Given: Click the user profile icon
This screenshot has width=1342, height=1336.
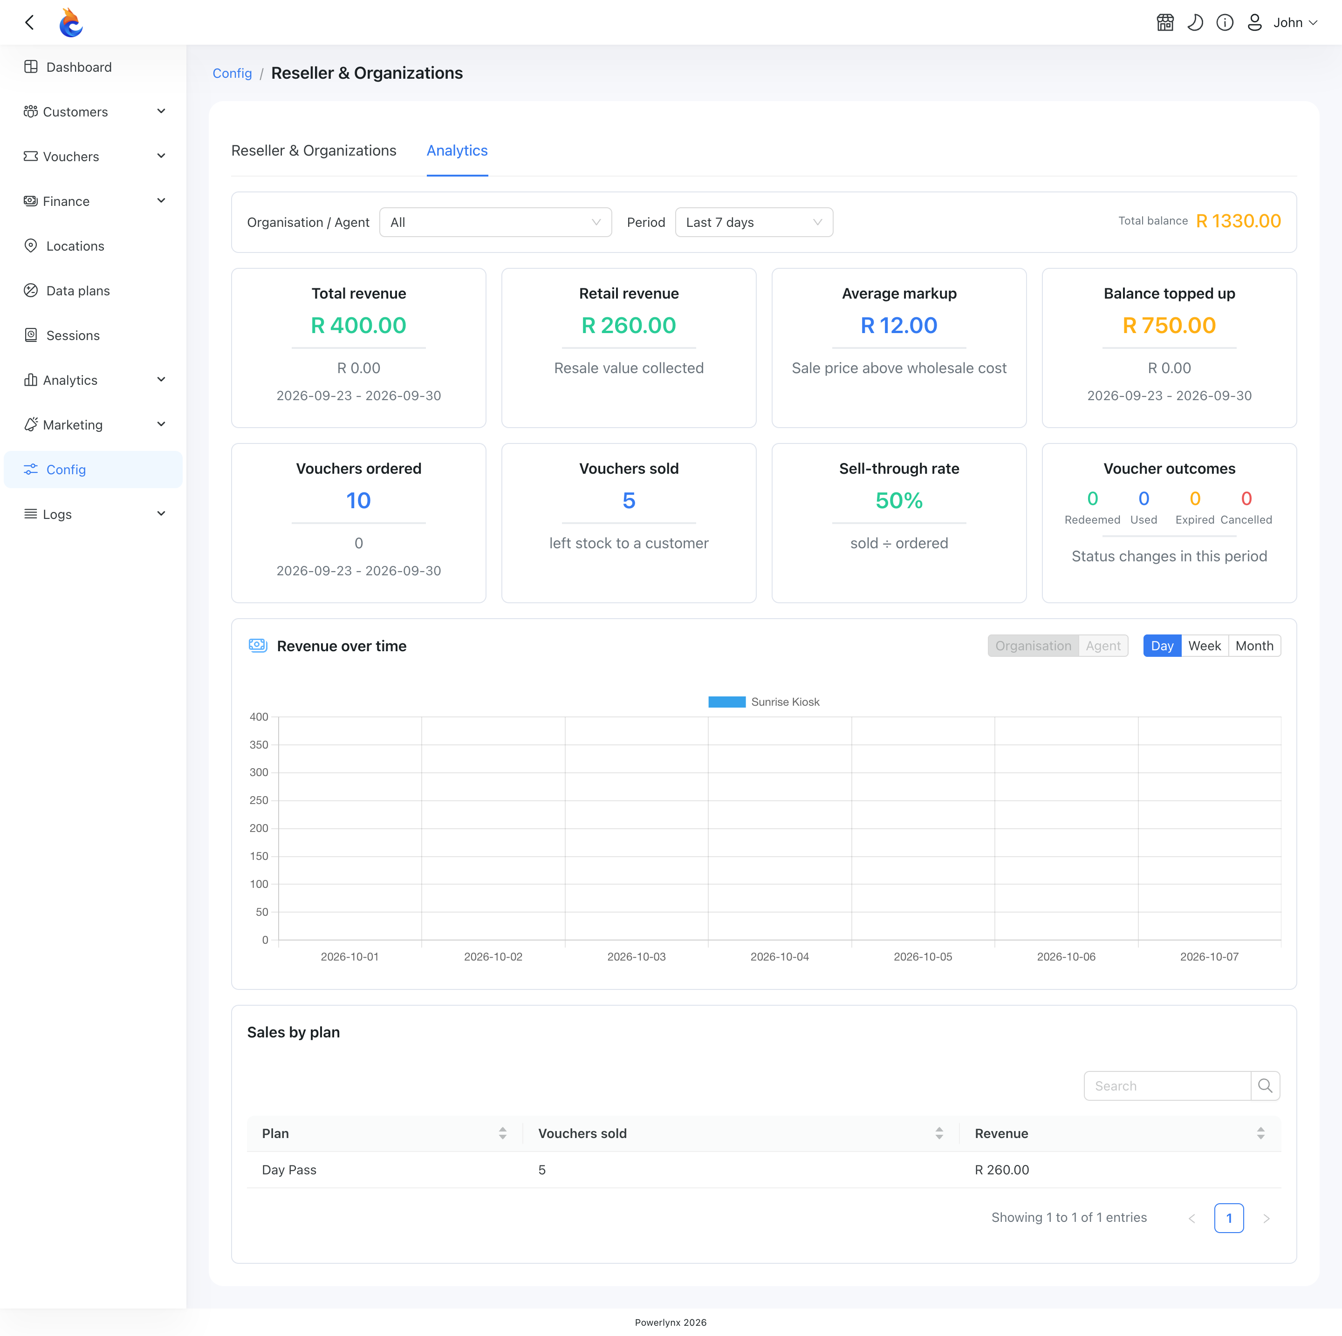Looking at the screenshot, I should 1254,23.
